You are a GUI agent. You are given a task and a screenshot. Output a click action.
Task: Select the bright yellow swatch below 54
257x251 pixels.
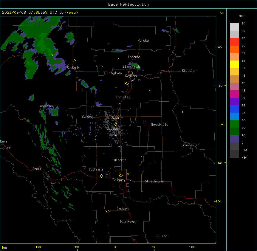click(x=234, y=64)
